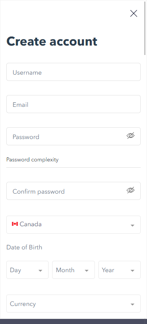Screen dimensions: 147x324
Task: Change country from the Canada dropdown
Action: 73,225
